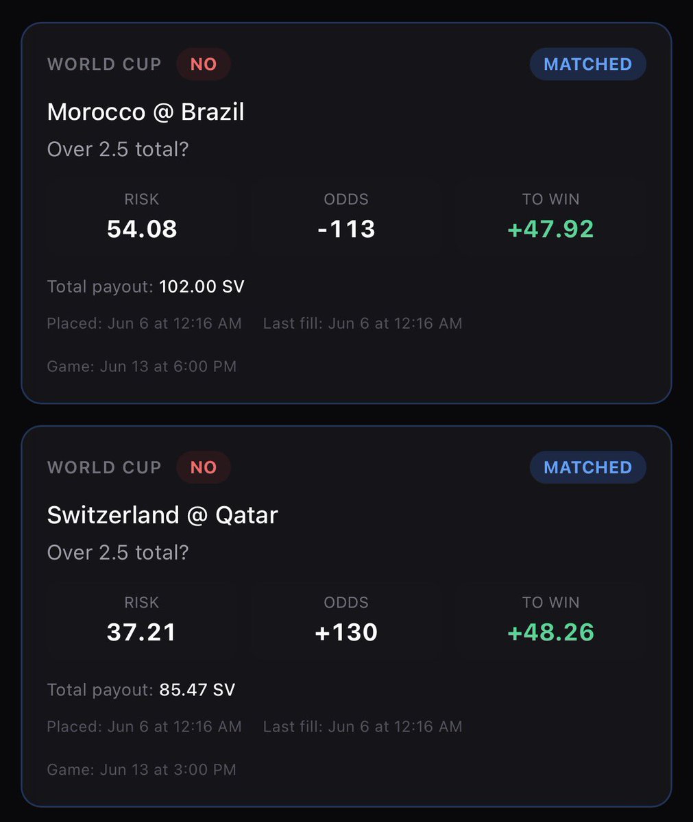The image size is (693, 822).
Task: Click the +47.92 to win value
Action: (x=550, y=229)
